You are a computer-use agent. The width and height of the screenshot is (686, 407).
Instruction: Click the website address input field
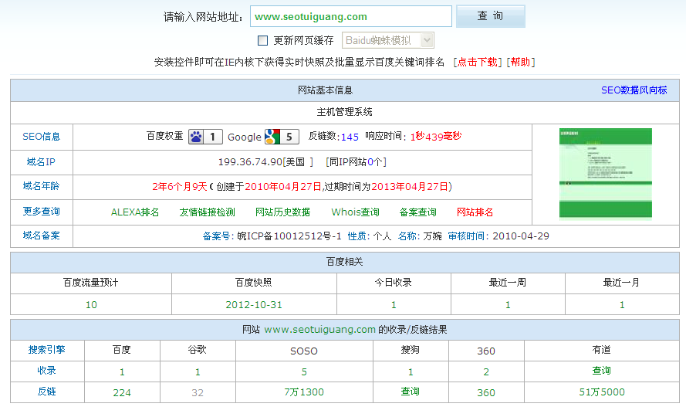point(350,16)
